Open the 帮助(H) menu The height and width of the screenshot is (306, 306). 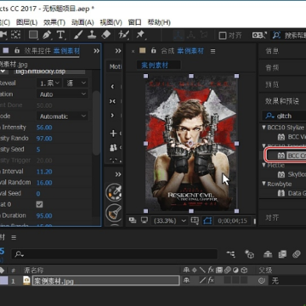(x=159, y=22)
